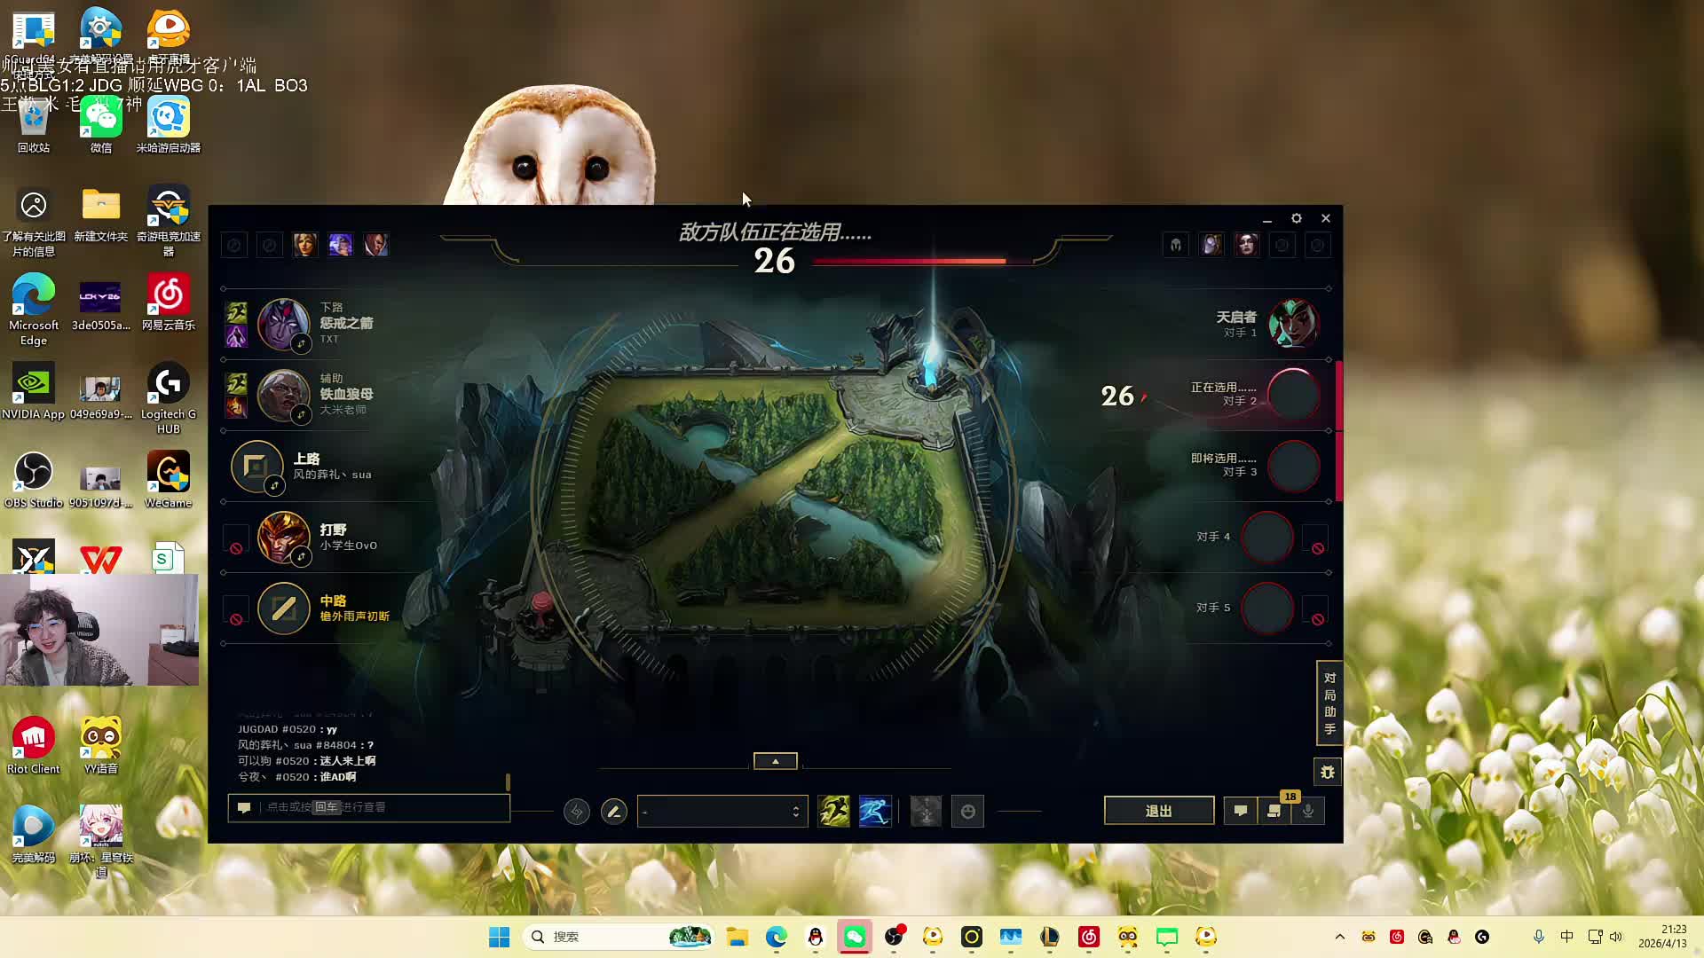Open the client settings gear icon

point(1297,218)
